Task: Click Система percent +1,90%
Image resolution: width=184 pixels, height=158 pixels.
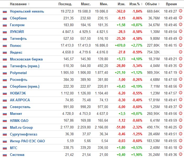Action: point(137,155)
